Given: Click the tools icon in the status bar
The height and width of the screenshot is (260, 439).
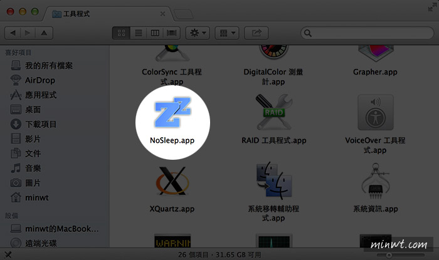Looking at the screenshot, I should point(8,255).
